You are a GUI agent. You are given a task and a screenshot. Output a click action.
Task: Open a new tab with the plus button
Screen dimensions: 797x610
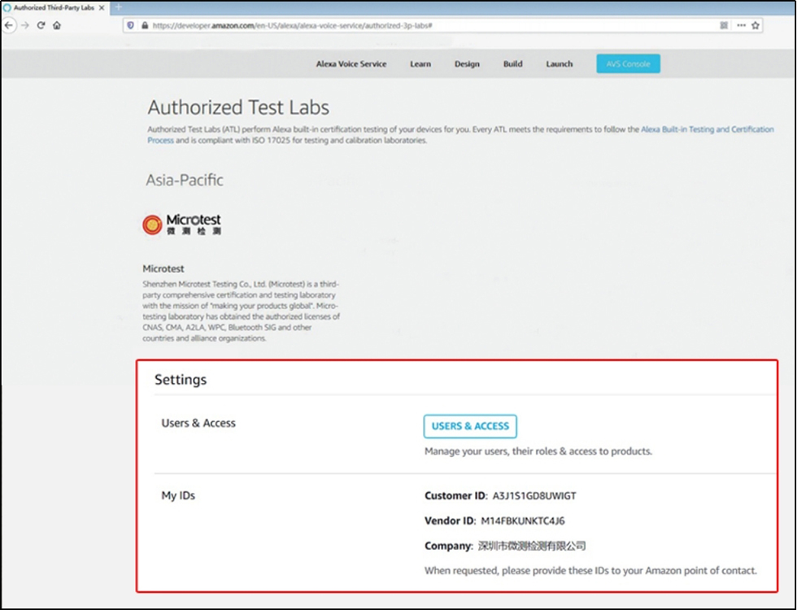[119, 7]
